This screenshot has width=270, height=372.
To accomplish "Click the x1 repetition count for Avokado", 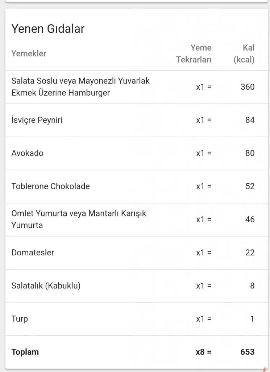I will (x=203, y=153).
